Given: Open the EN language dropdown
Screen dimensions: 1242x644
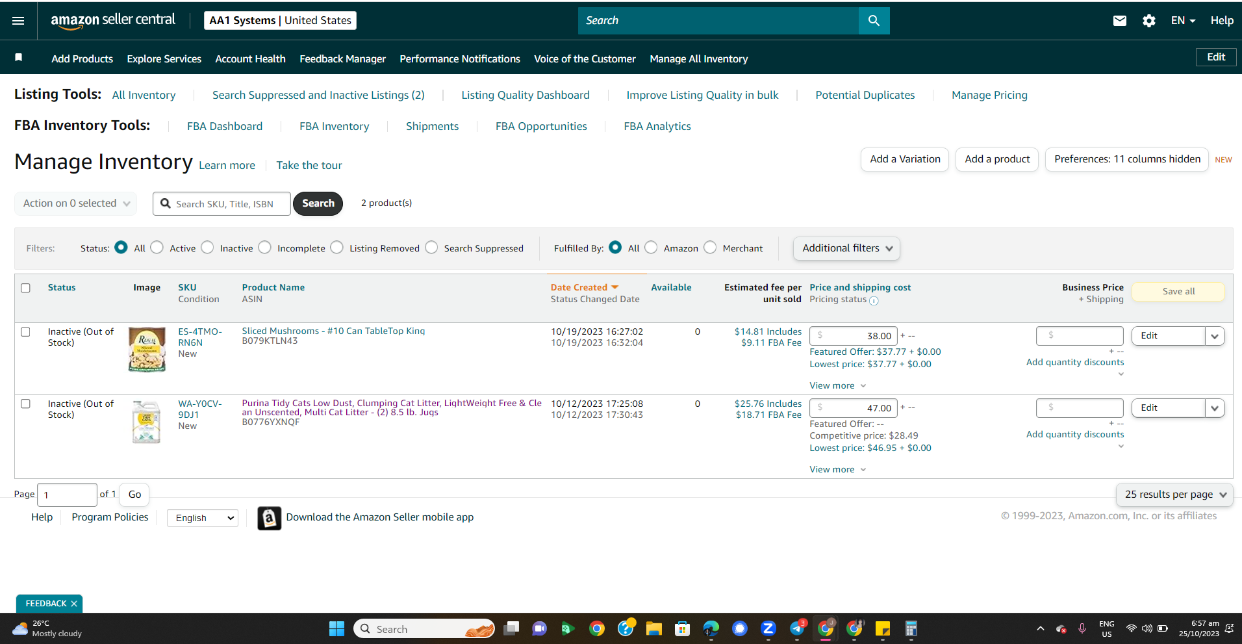Looking at the screenshot, I should pos(1183,21).
